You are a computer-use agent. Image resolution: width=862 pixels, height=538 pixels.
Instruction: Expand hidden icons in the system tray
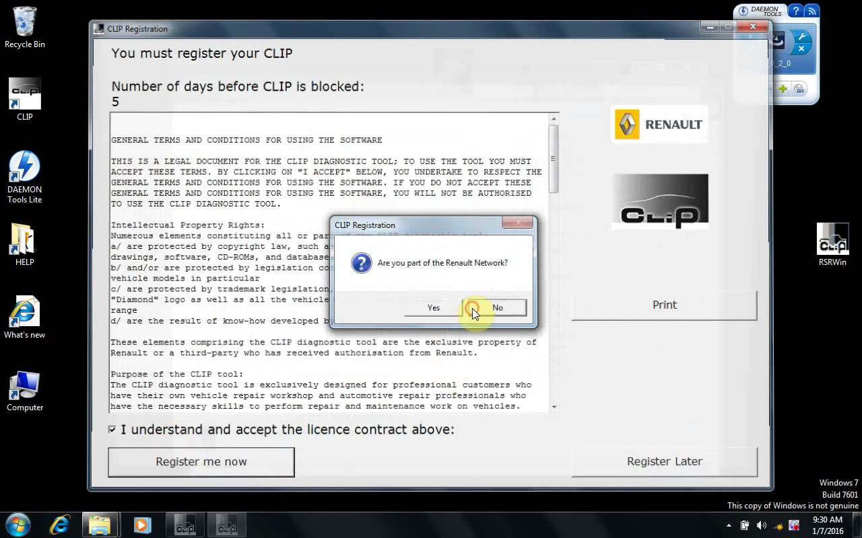point(729,524)
